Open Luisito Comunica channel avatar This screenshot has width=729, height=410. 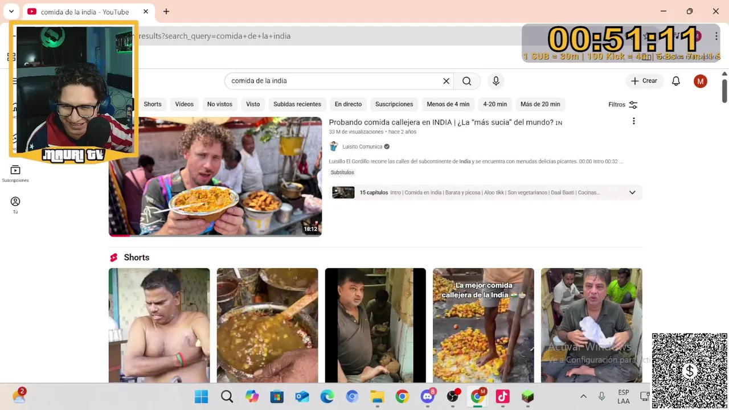(x=334, y=146)
